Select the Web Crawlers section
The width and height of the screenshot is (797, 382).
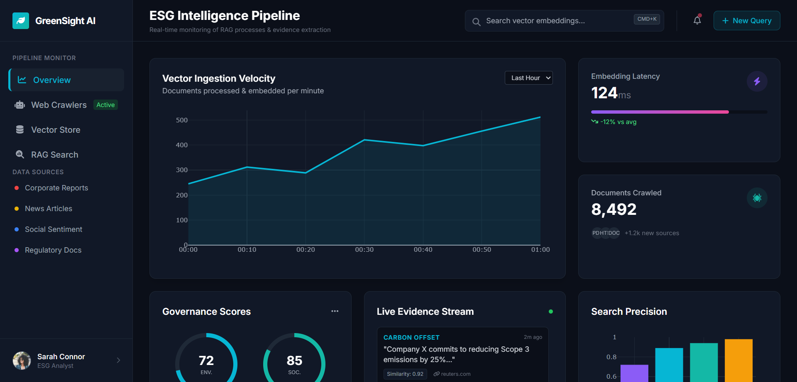coord(59,105)
